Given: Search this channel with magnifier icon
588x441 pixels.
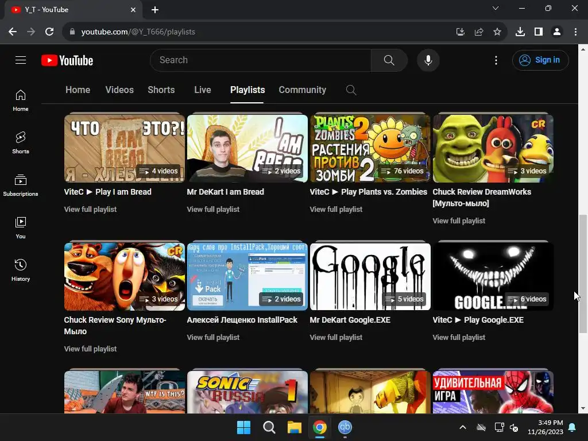Looking at the screenshot, I should [x=351, y=90].
